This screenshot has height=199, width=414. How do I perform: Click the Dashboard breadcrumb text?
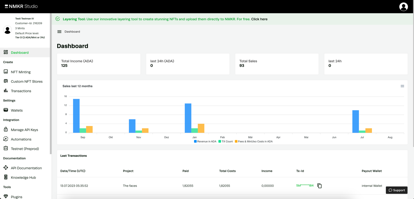(72, 32)
